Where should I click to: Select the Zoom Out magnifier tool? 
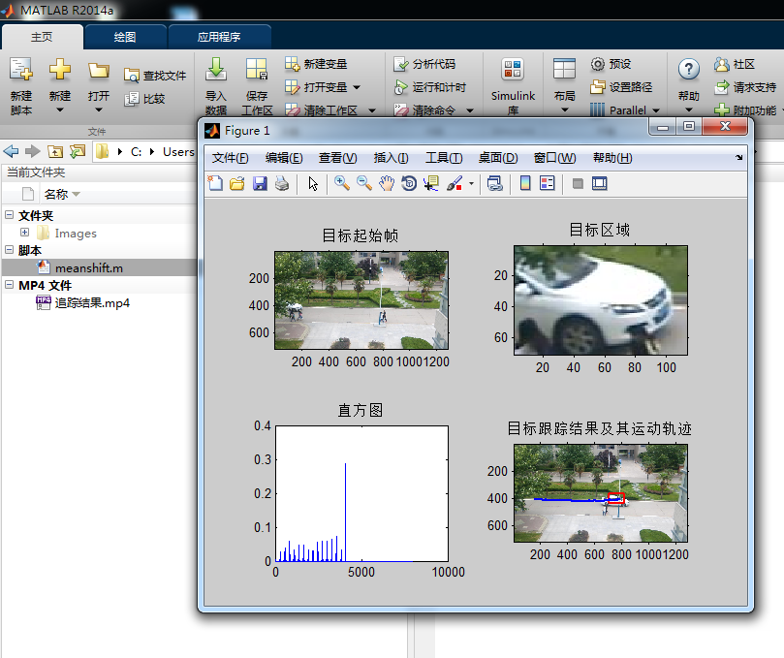[x=364, y=183]
